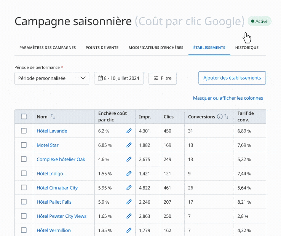Click Ajouter des établissements button
Viewport: 281px width, 236px height.
click(x=232, y=78)
